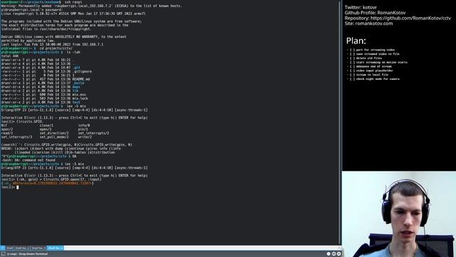Click the 'Plan:' heading

356,41
